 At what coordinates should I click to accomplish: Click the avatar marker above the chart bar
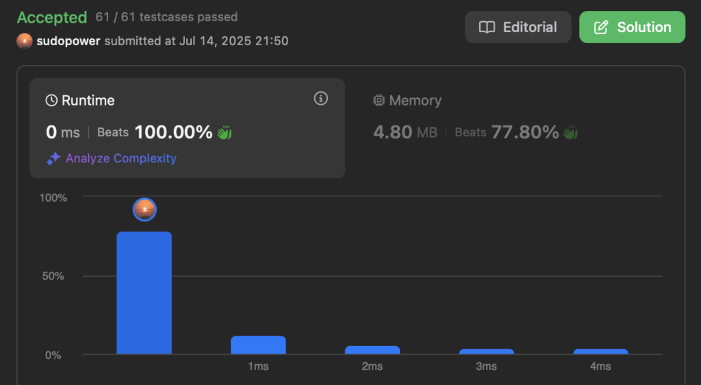tap(144, 209)
